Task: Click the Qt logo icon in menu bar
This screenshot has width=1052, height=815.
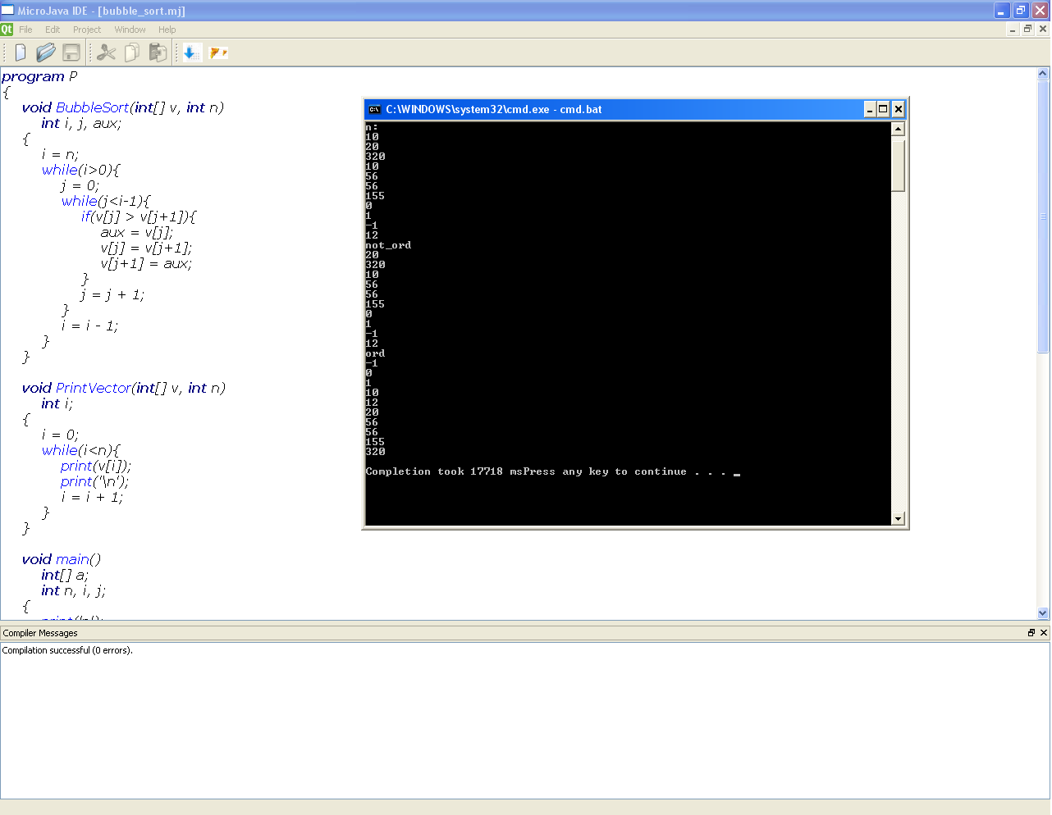Action: click(7, 30)
